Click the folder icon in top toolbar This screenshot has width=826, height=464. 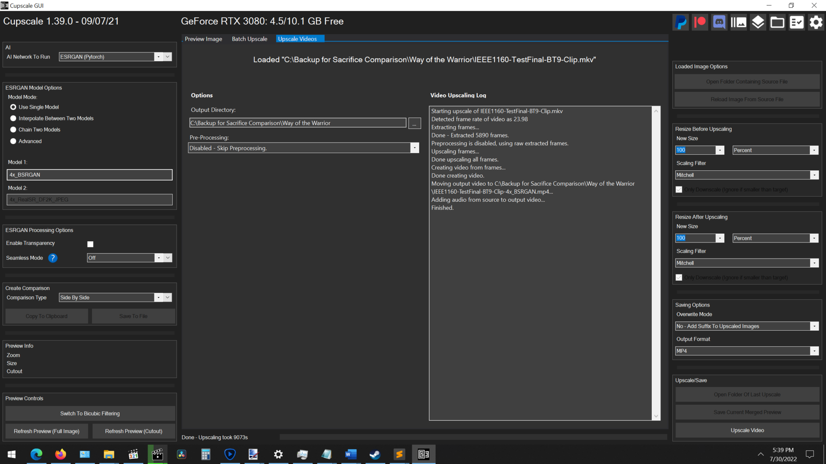[x=777, y=22]
